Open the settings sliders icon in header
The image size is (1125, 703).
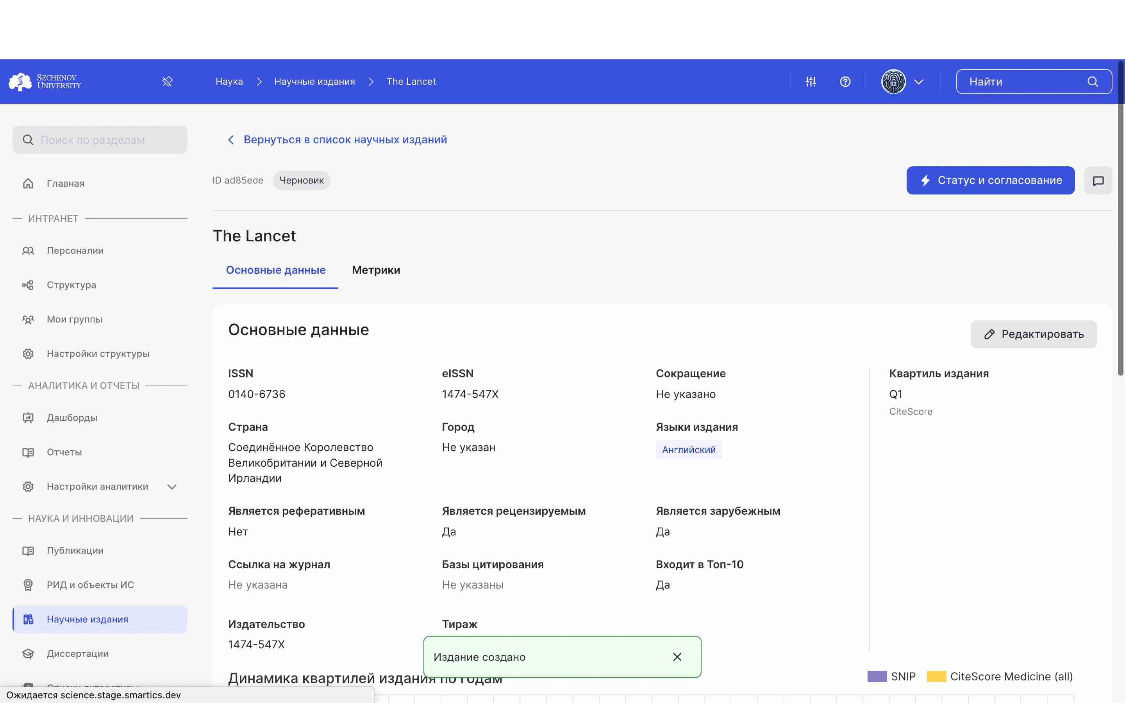pyautogui.click(x=811, y=81)
